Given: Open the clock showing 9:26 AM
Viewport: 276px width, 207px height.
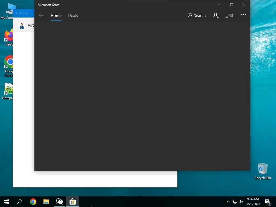Looking at the screenshot, I should [253, 202].
